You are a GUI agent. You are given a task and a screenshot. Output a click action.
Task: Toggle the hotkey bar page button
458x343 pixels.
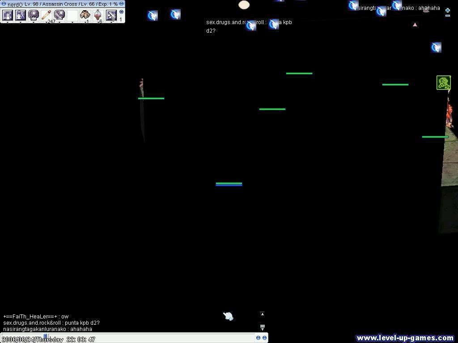(121, 12)
